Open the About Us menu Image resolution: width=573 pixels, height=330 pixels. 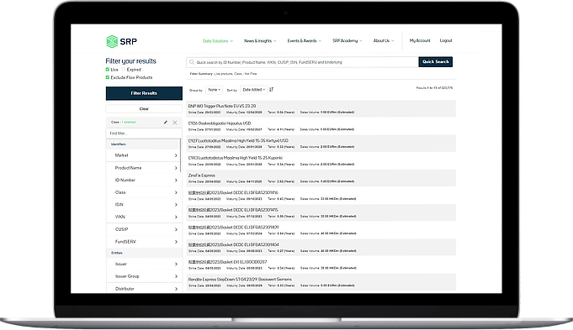click(384, 41)
